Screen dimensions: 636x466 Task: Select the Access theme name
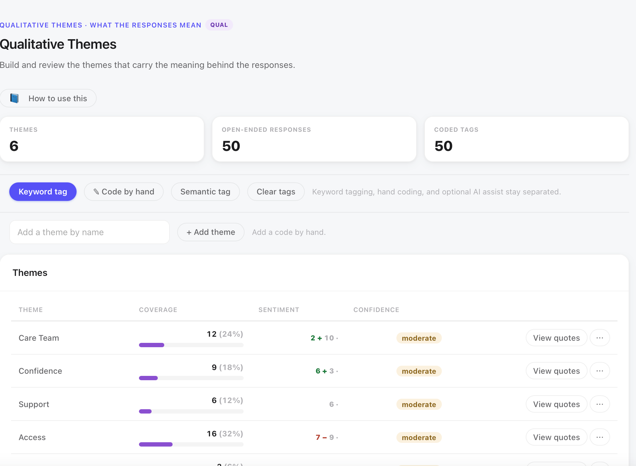pos(32,437)
